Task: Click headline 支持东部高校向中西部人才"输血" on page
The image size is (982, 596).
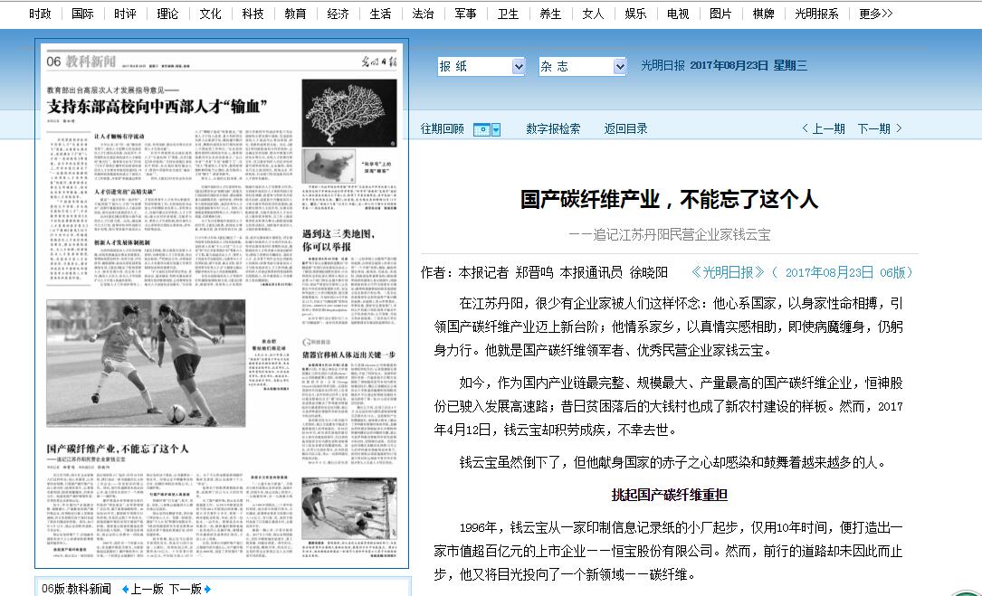Action: pyautogui.click(x=157, y=107)
